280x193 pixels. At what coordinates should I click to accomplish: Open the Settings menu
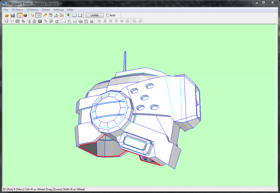pos(59,10)
